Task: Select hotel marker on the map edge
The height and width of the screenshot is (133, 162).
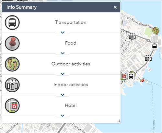Action: (123, 76)
